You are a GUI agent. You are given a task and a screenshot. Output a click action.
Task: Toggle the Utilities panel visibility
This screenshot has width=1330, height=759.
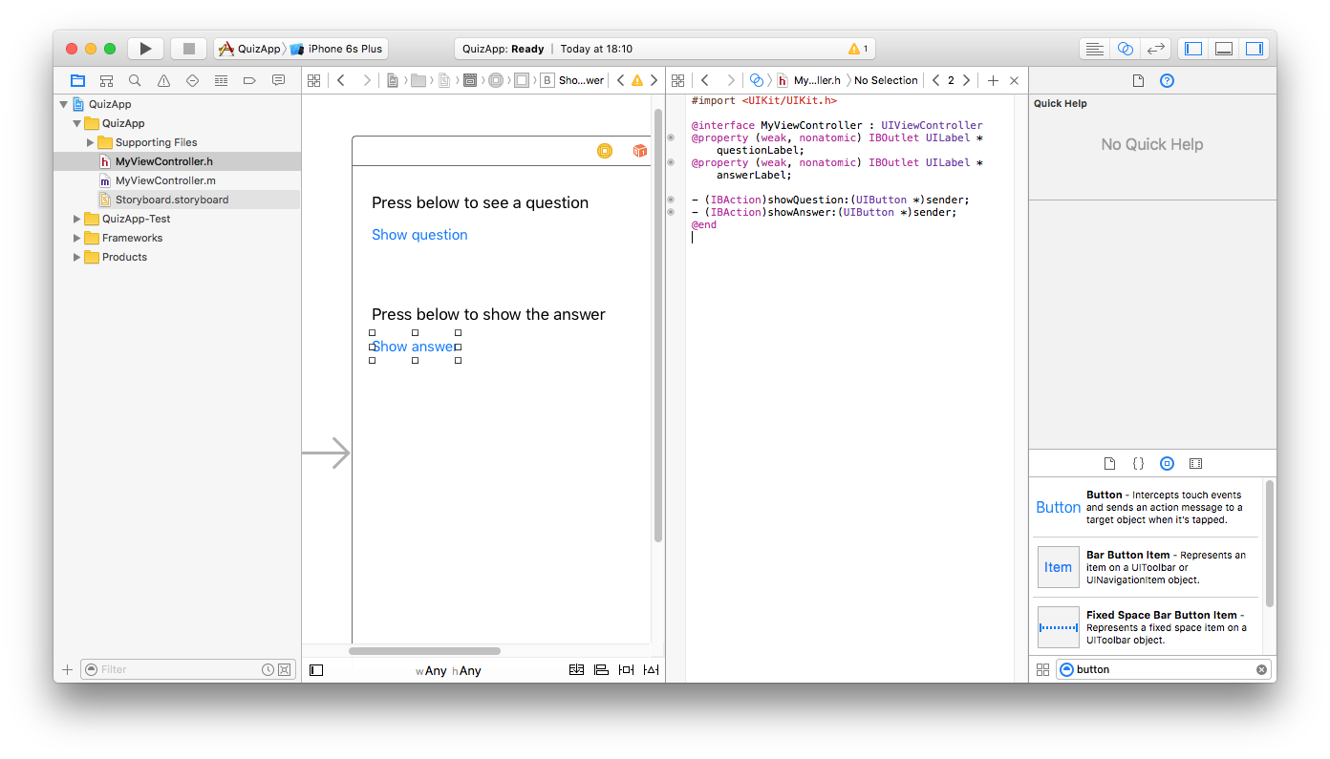1255,49
